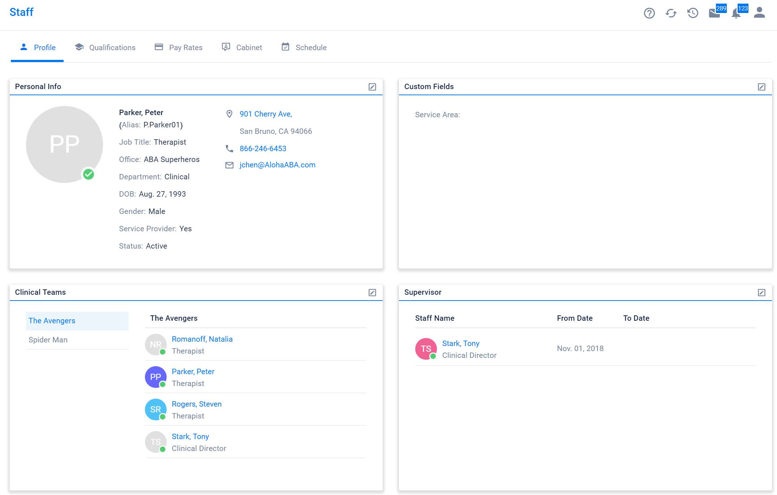Open the history clock icon

[x=692, y=13]
